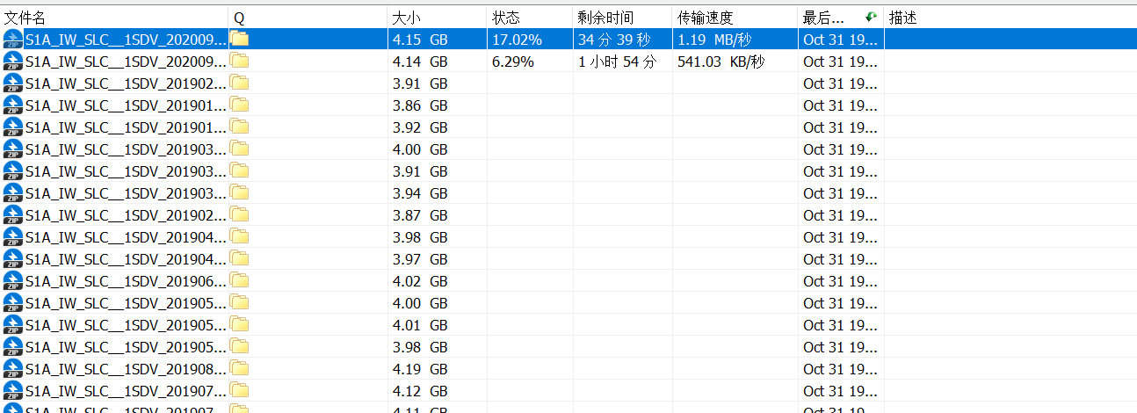Image resolution: width=1137 pixels, height=413 pixels.
Task: Click folder icon in the 4.01 GB row
Action: point(240,324)
